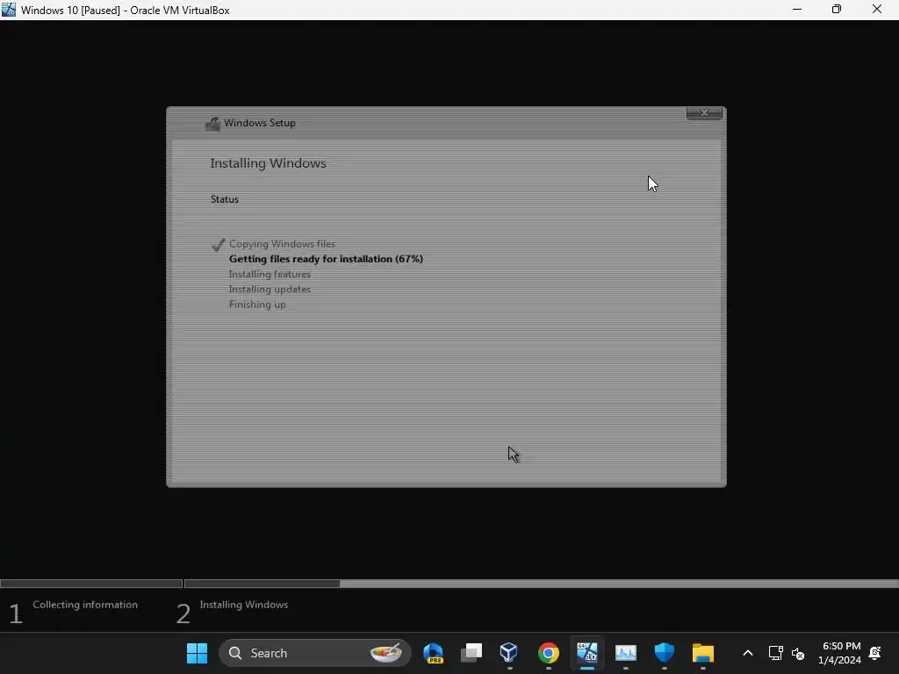Click the VirtualBox window icon in title bar
Image resolution: width=899 pixels, height=674 pixels.
pyautogui.click(x=9, y=10)
